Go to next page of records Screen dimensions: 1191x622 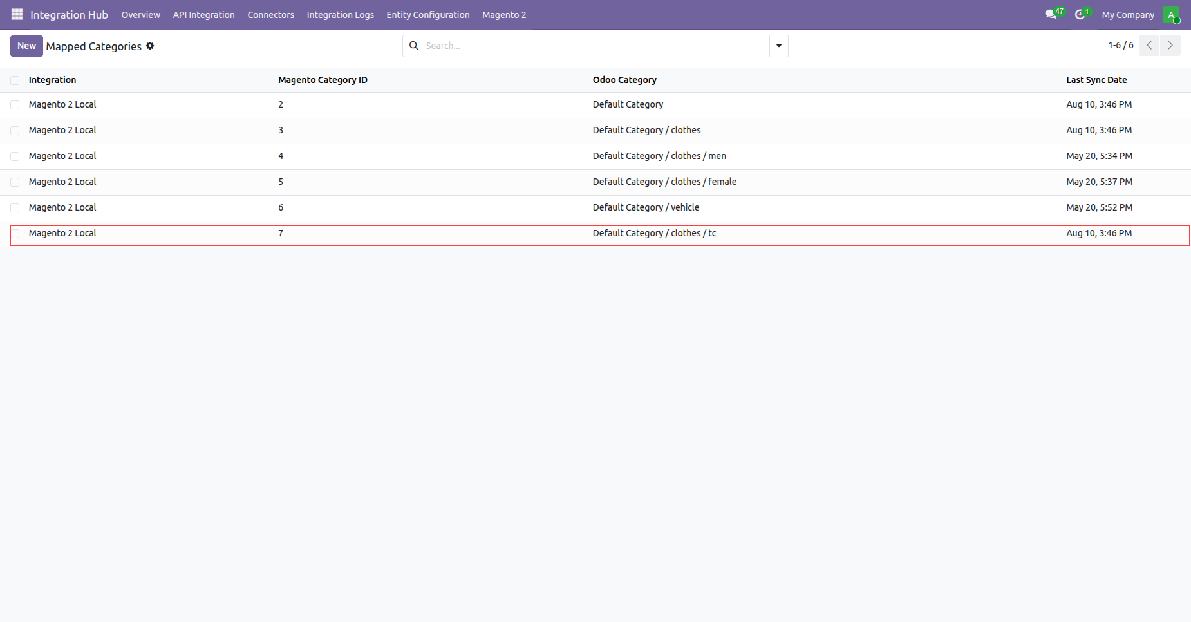[1170, 46]
